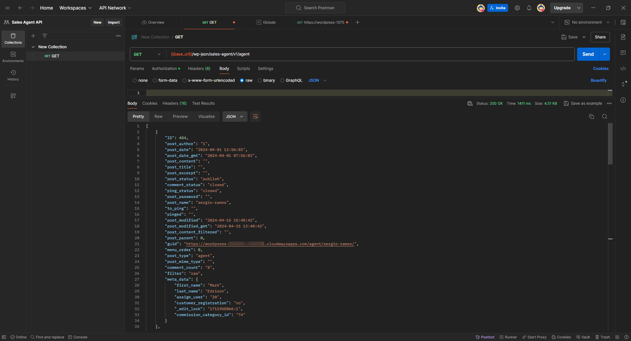The height and width of the screenshot is (341, 631).
Task: Open the code snippet panel
Action: click(623, 69)
